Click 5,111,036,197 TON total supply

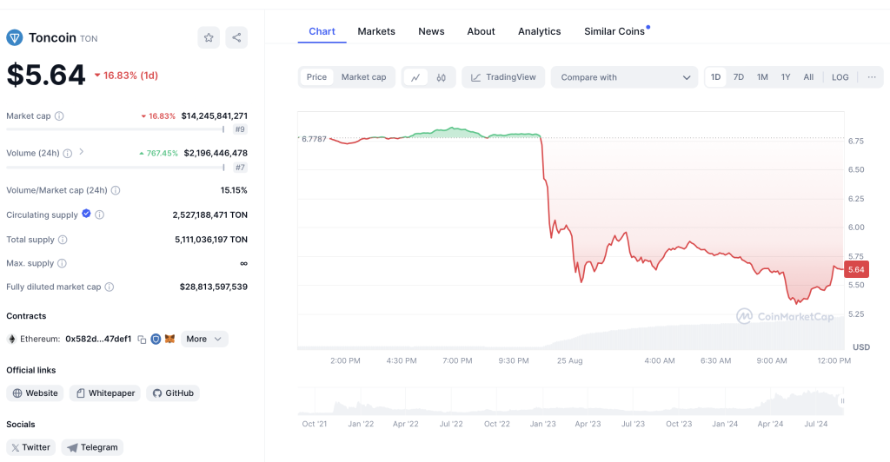[211, 240]
